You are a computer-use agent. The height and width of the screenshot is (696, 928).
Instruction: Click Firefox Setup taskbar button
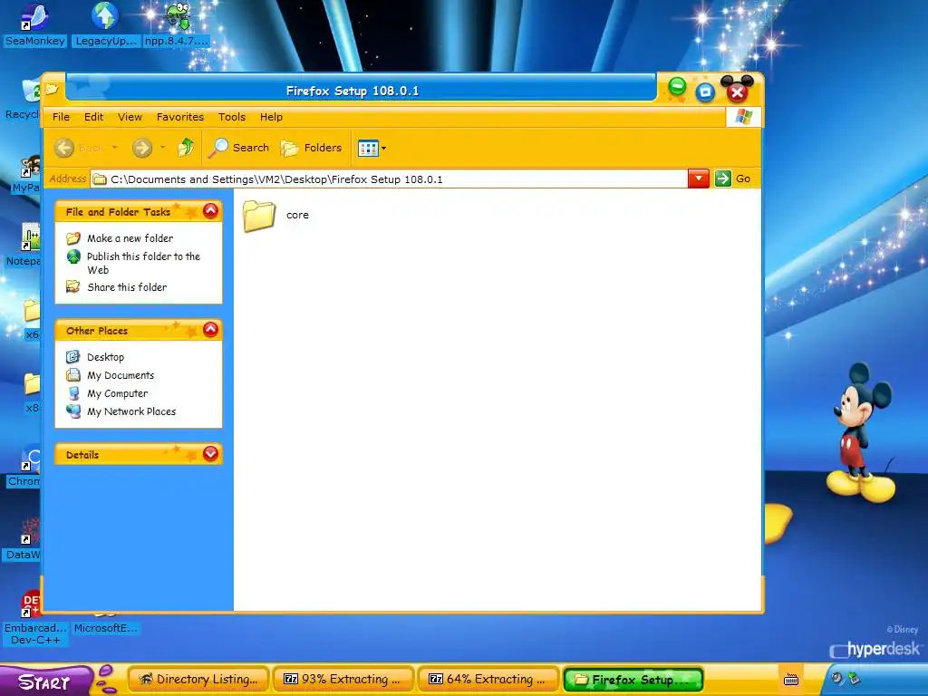(633, 680)
